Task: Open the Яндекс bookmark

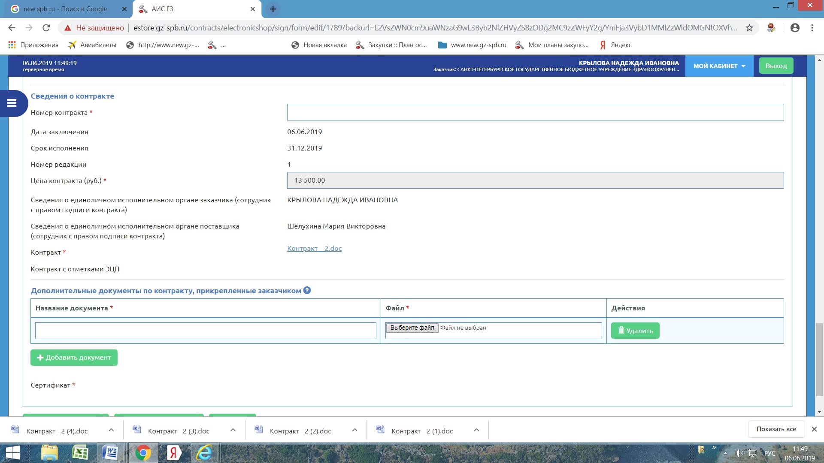Action: pos(616,45)
